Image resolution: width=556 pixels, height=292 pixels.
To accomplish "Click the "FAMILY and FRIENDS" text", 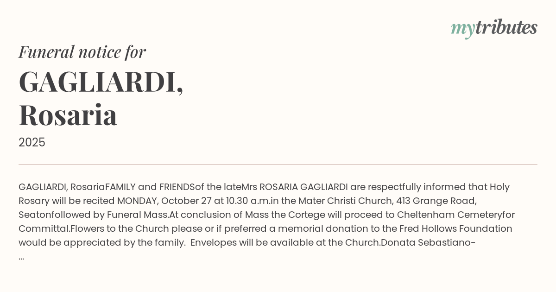I will (x=150, y=187).
